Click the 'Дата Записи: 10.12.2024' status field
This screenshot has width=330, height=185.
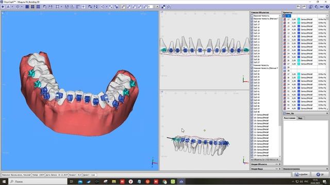click(57, 175)
